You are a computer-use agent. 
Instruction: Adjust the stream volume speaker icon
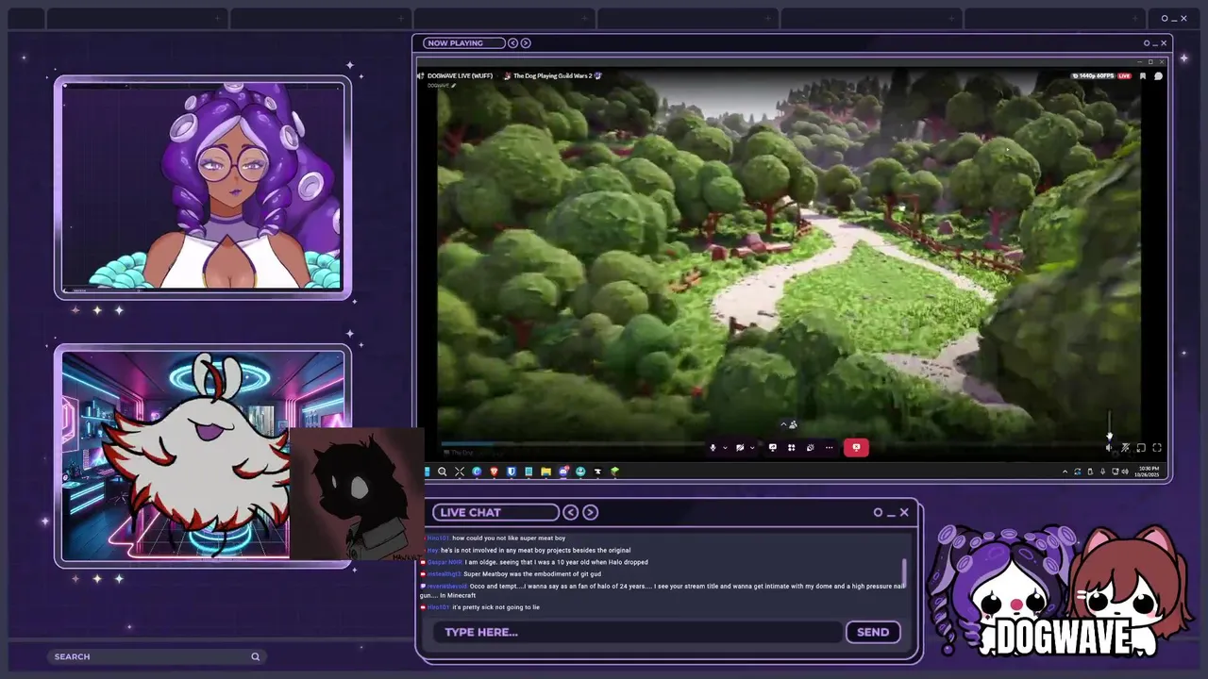(x=1109, y=448)
